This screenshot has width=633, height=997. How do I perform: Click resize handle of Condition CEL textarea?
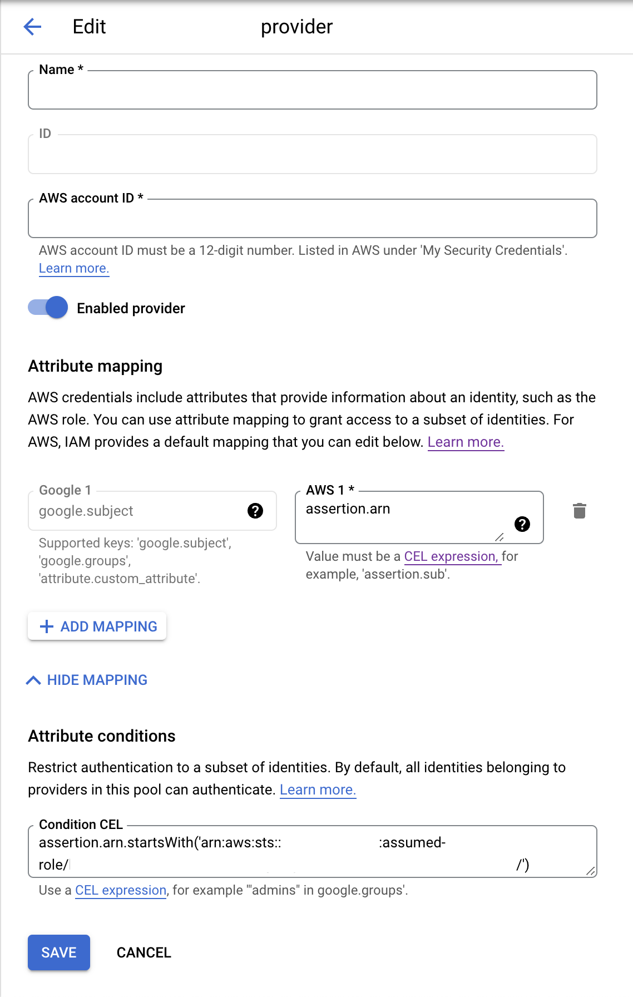tap(590, 871)
